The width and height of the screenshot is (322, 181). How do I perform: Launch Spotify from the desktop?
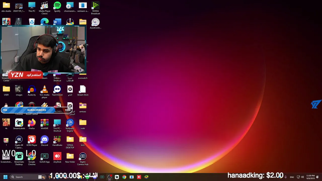coord(57,7)
